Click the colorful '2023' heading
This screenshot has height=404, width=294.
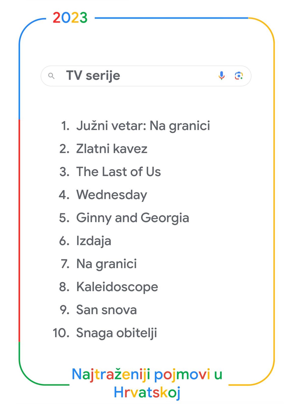click(70, 18)
